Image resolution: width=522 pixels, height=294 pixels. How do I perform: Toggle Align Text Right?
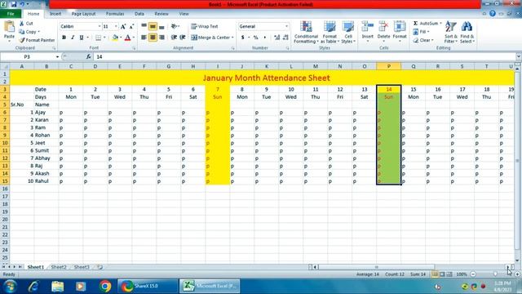point(161,38)
